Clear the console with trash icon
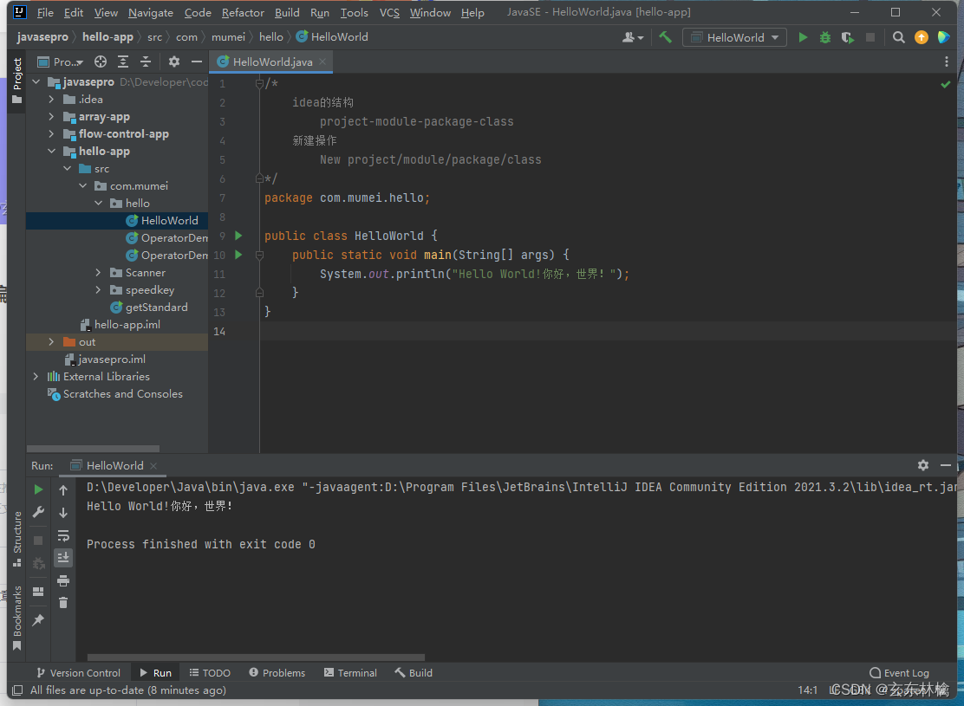Screen dimensions: 964x706 pos(63,603)
